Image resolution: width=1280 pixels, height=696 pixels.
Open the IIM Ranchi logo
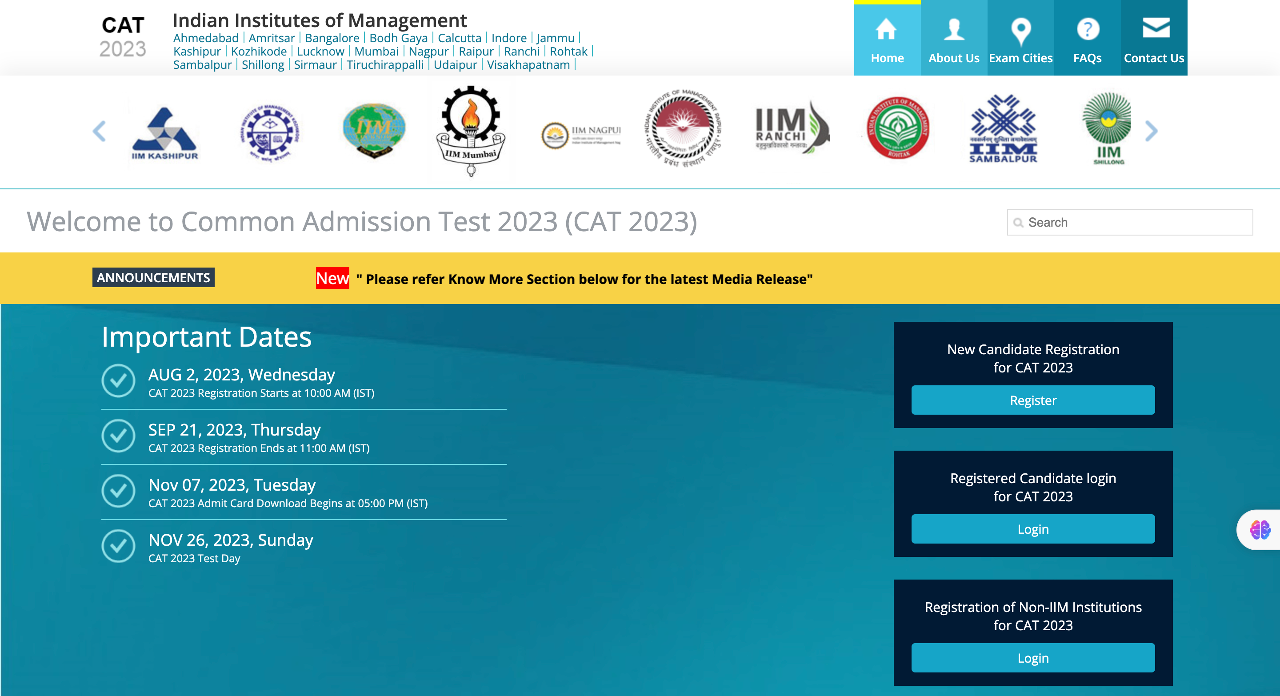(792, 127)
